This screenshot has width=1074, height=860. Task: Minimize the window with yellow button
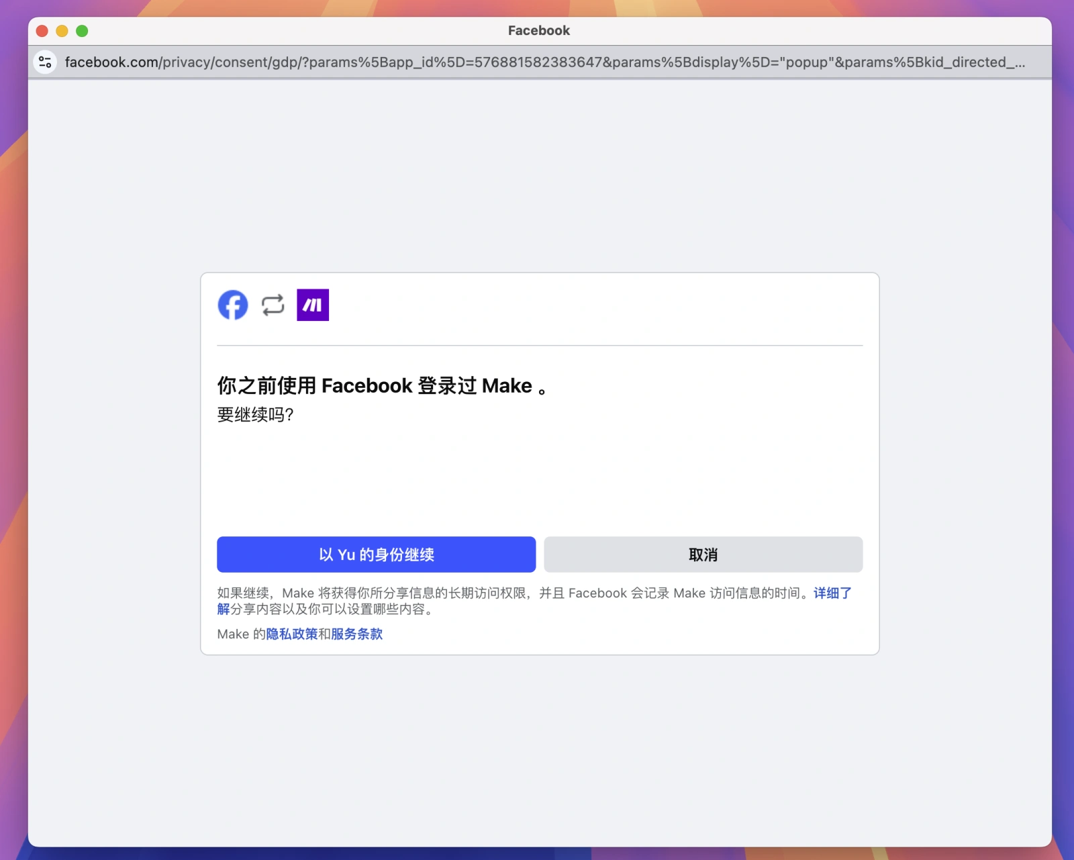(62, 31)
